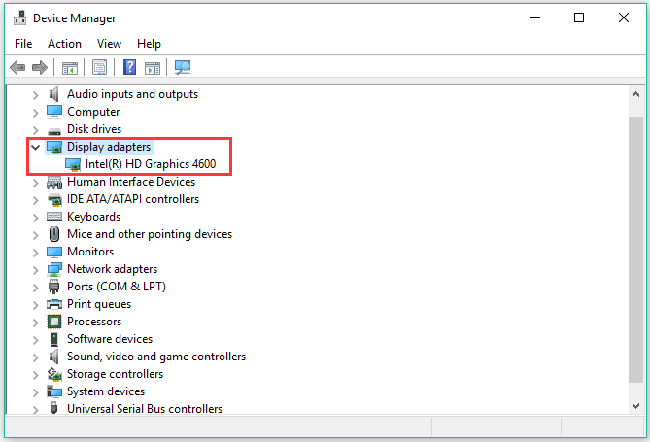Screen dimensions: 650x442
Task: Select Sound, video and game controllers label
Action: pyautogui.click(x=156, y=357)
